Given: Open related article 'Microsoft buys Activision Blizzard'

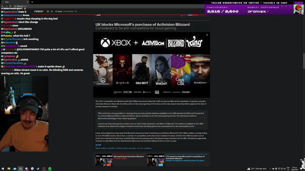Looking at the screenshot, I should point(129,156).
